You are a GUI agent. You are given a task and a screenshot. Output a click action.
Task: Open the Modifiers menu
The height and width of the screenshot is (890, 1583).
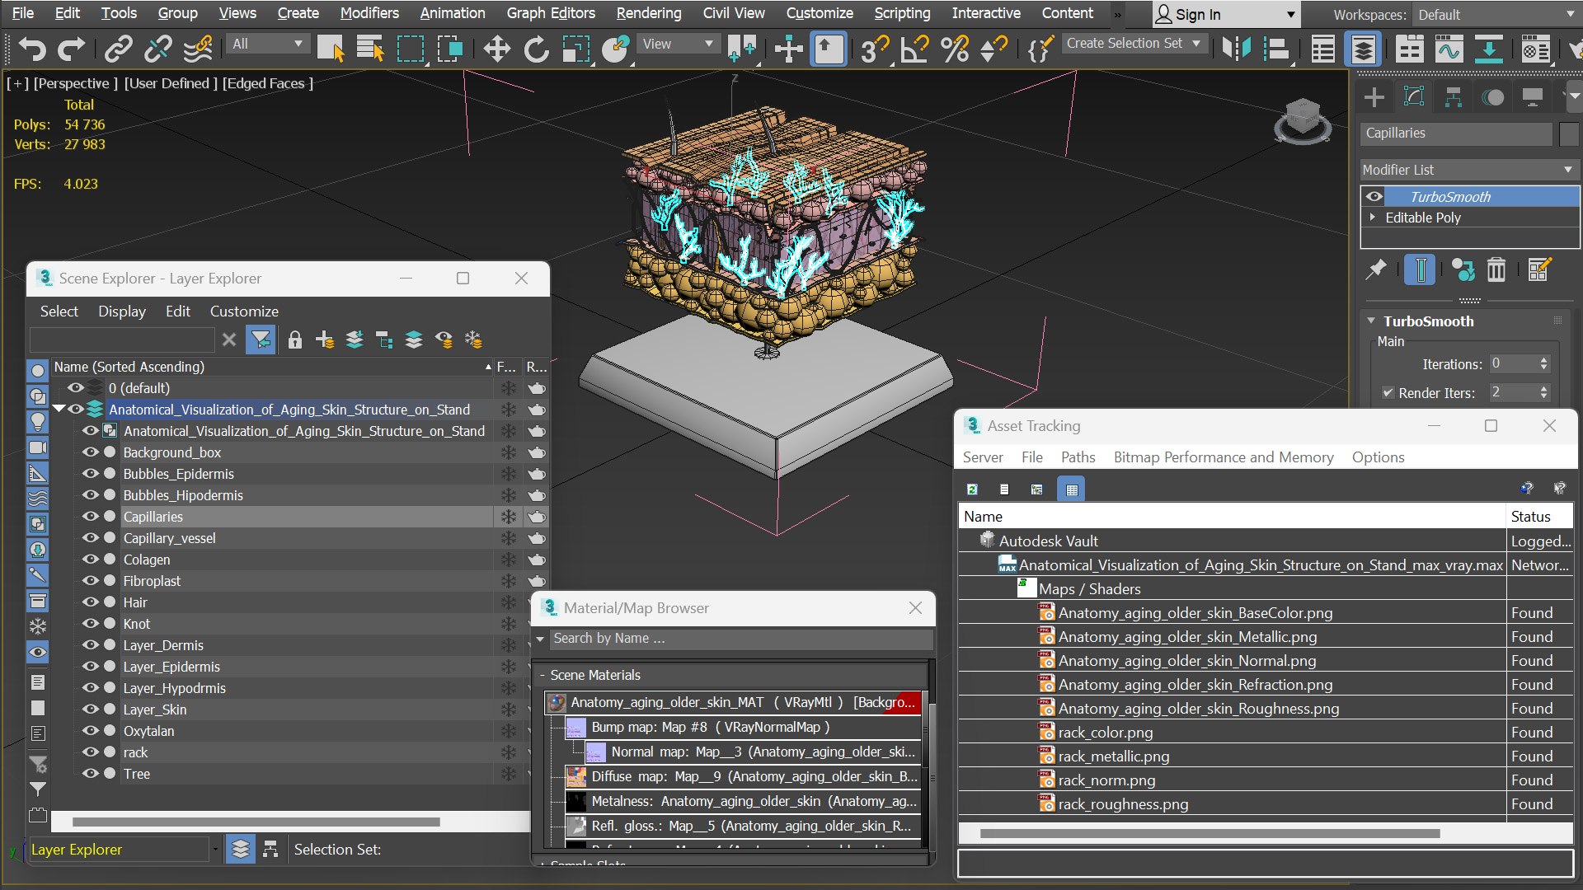pyautogui.click(x=369, y=13)
